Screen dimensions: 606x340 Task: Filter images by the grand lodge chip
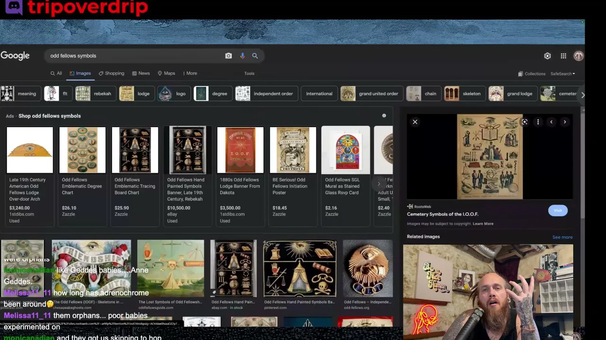513,93
